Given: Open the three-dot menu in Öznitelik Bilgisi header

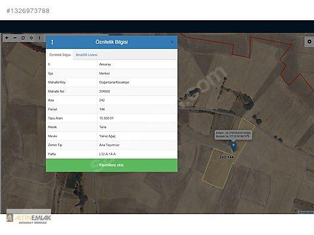Looking at the screenshot, I should pos(52,42).
